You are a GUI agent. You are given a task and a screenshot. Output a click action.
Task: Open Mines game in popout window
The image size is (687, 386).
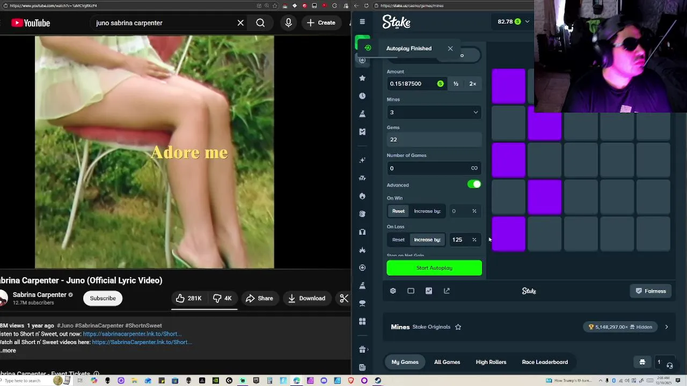click(x=447, y=291)
